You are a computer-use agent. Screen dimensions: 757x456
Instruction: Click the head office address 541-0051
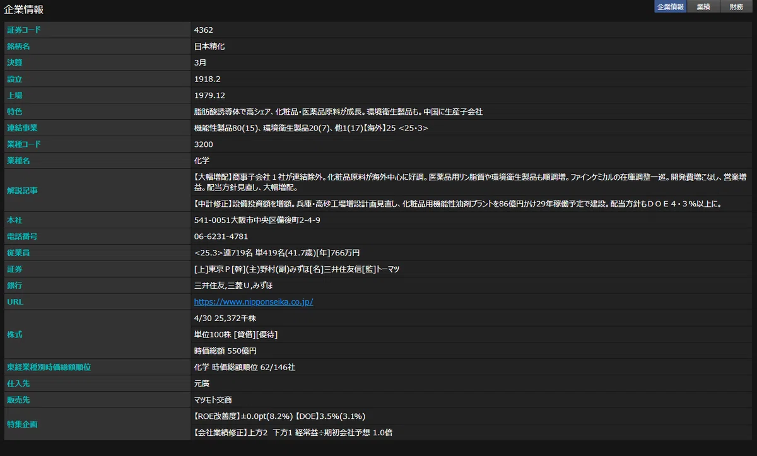click(257, 220)
